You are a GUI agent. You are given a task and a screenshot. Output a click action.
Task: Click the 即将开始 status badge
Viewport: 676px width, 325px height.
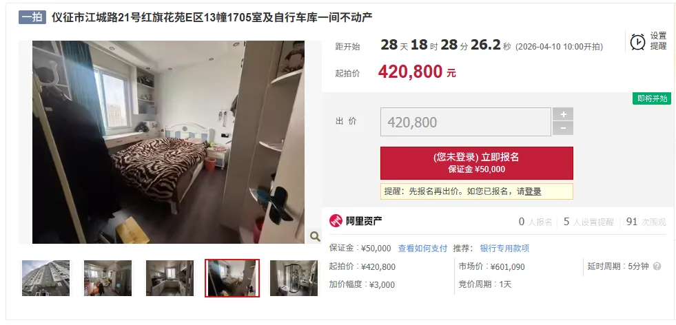tap(652, 98)
